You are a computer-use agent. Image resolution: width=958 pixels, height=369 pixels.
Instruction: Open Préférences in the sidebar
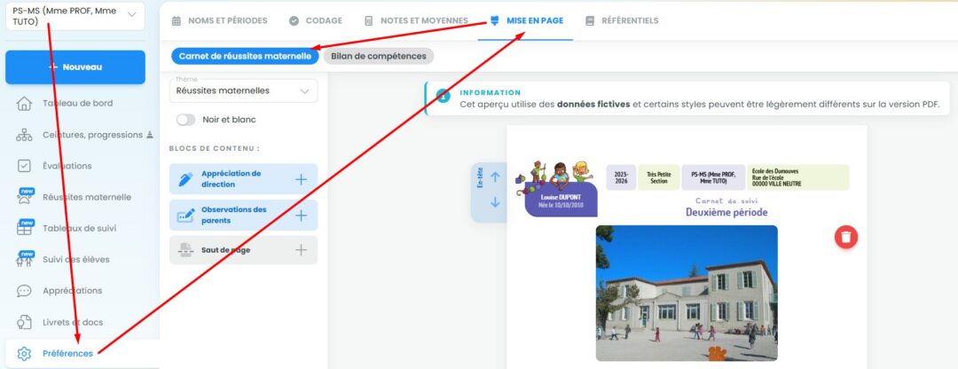pos(67,353)
